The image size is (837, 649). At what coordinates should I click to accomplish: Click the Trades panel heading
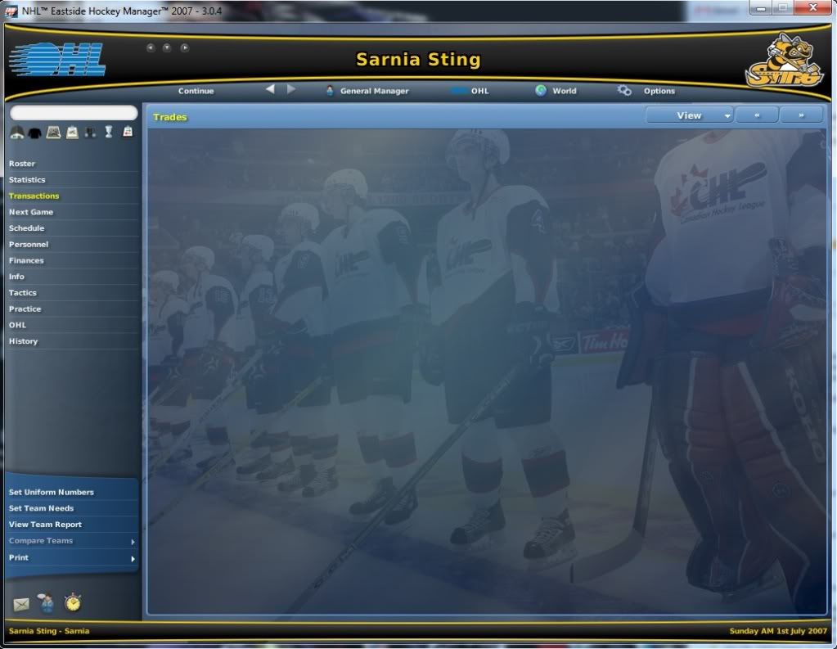pos(169,117)
